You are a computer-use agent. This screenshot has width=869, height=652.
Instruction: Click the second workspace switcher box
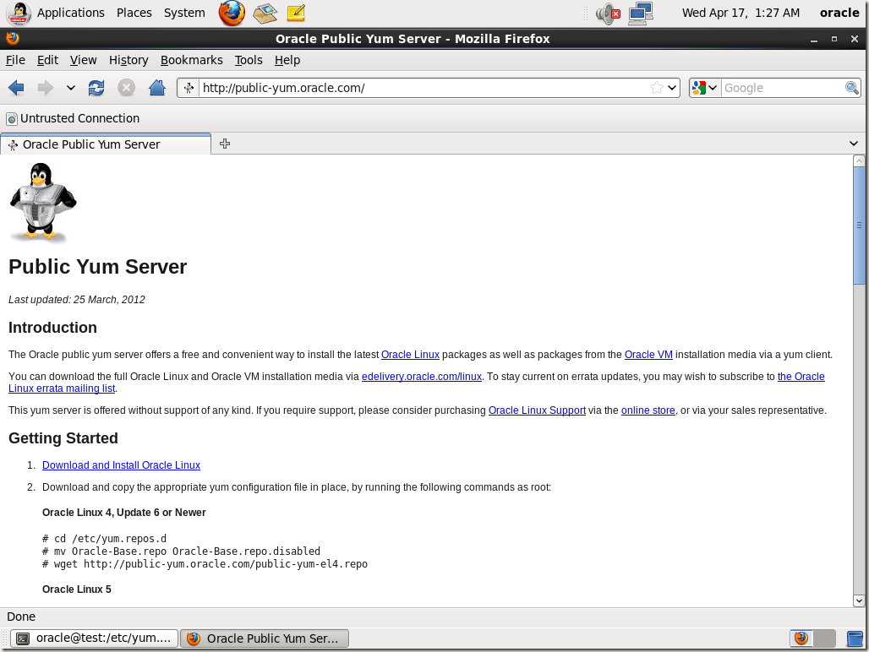click(x=825, y=638)
